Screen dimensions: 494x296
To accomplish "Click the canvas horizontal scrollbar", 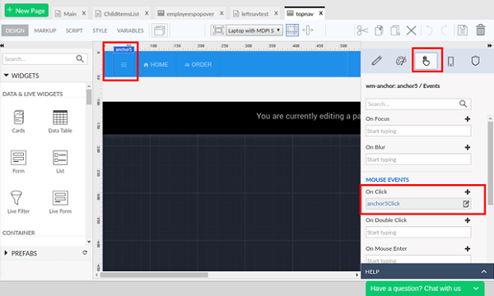I will click(x=154, y=275).
